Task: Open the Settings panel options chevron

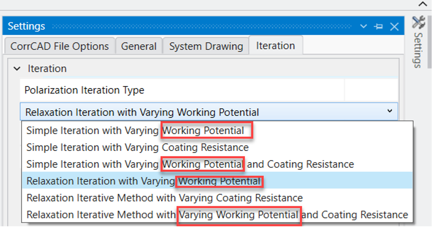Action: pos(364,27)
